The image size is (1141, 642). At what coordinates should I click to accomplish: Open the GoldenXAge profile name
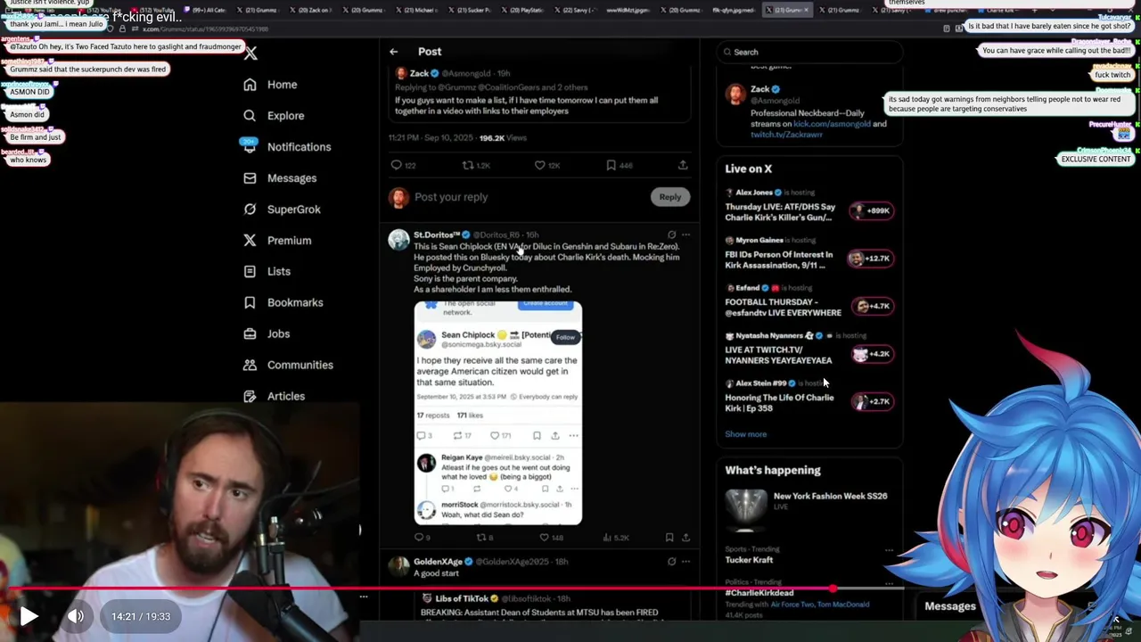(x=438, y=562)
